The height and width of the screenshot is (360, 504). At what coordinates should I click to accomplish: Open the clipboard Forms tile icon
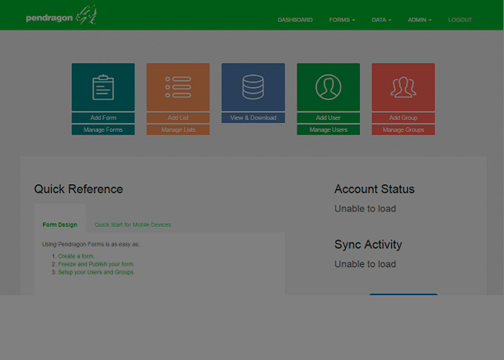pyautogui.click(x=103, y=87)
